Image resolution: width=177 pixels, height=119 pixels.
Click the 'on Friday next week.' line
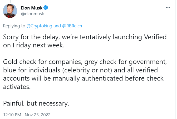point(34,45)
